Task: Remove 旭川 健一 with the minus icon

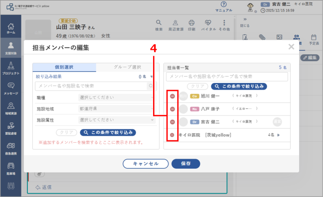Action: click(x=172, y=96)
